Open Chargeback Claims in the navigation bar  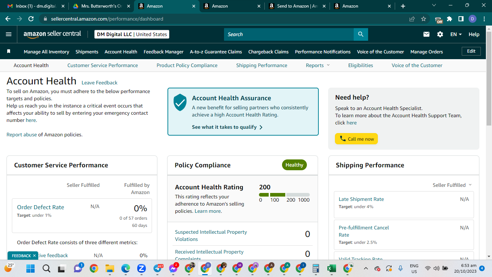coord(268,52)
